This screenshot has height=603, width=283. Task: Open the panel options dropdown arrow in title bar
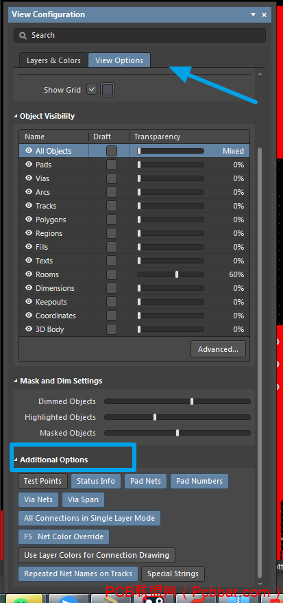[253, 14]
